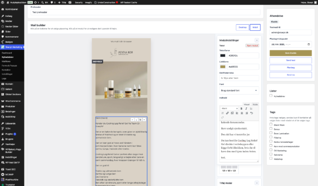The width and height of the screenshot is (318, 186).
Task: Click the redo icon in the editor
Action: (x=223, y=118)
